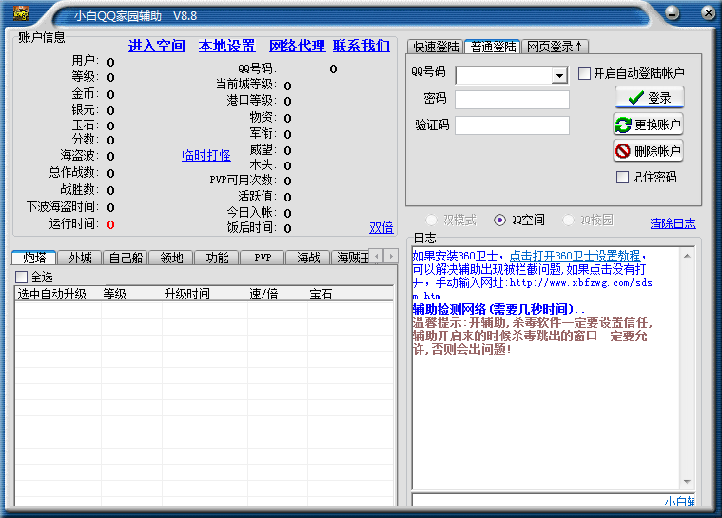Open the 海战 tab
The height and width of the screenshot is (518, 722).
pyautogui.click(x=308, y=258)
